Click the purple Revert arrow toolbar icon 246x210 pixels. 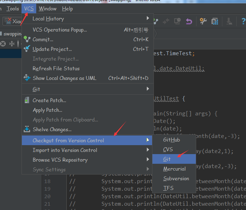(x=189, y=22)
